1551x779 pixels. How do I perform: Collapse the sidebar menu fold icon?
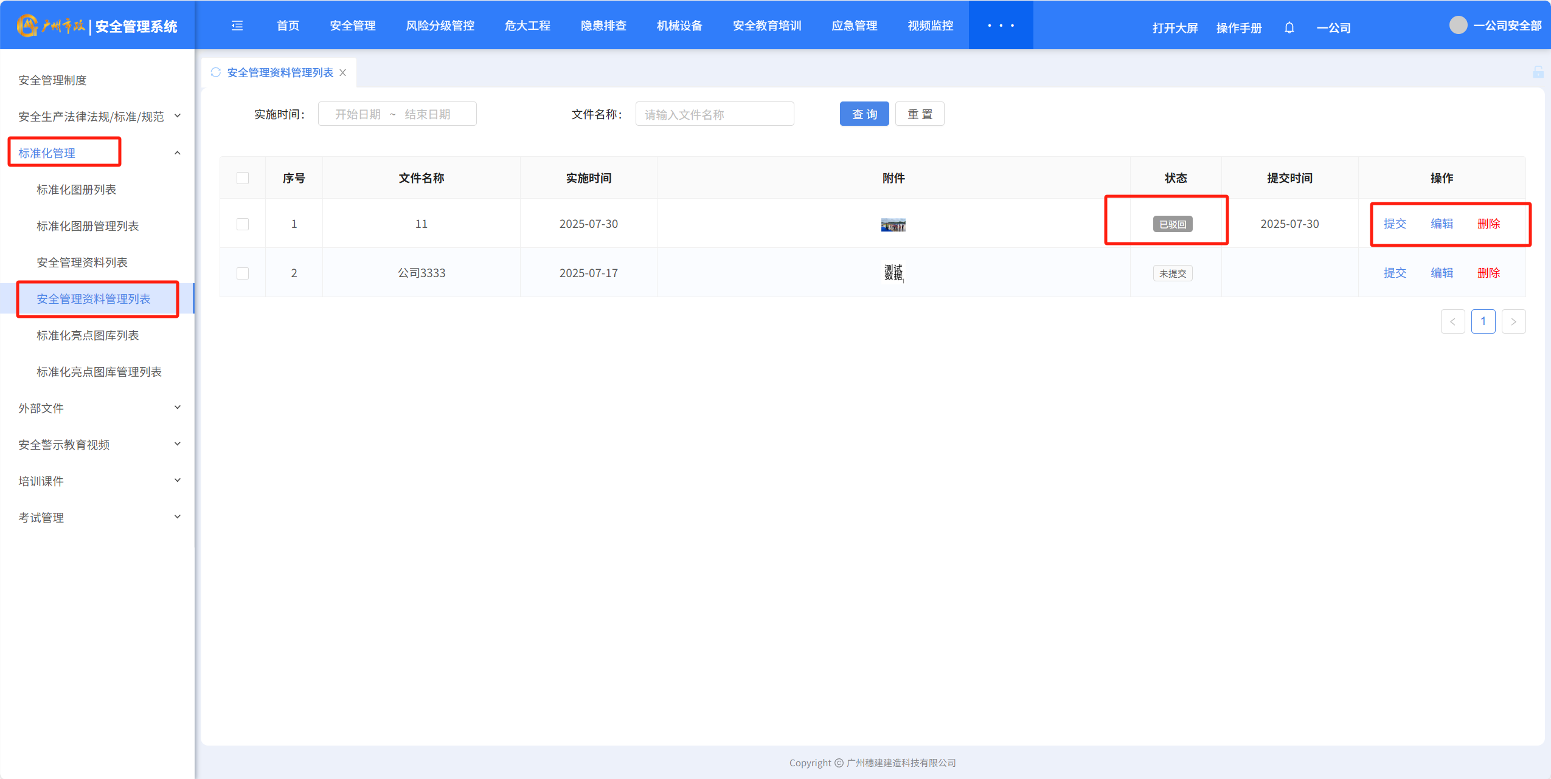pyautogui.click(x=237, y=26)
